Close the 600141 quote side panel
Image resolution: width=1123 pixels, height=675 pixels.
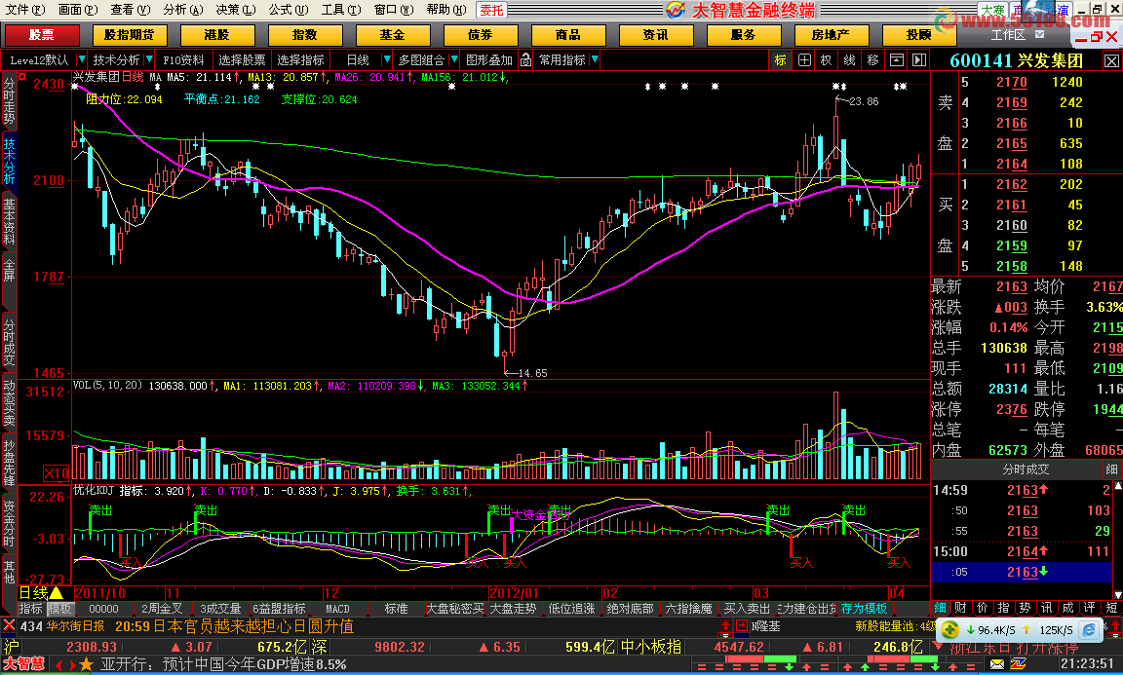click(x=1111, y=60)
